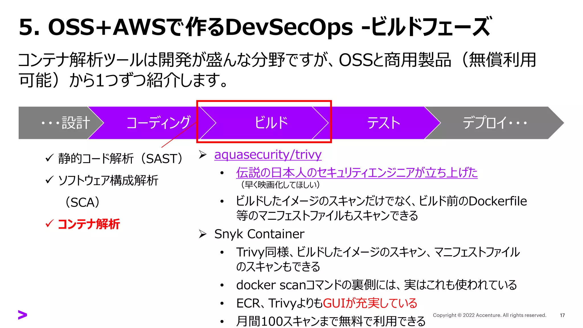Click the 静的コード解析 checkmark

(x=50, y=158)
